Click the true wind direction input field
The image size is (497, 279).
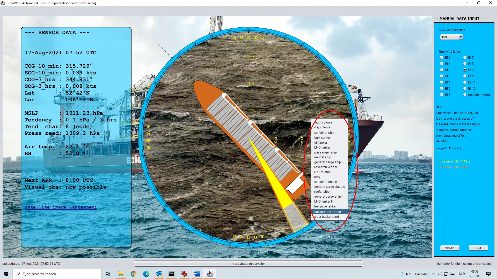coord(449,37)
